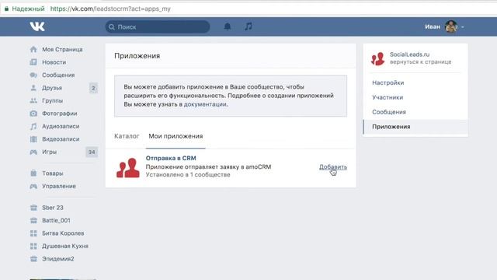Click the chat bubble icon beside Сообщения in left sidebar
Viewport: 497px width, 280px height.
point(33,75)
